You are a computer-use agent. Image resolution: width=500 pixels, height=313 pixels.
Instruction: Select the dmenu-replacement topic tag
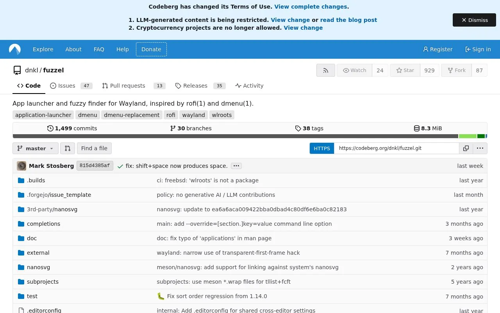click(x=132, y=115)
